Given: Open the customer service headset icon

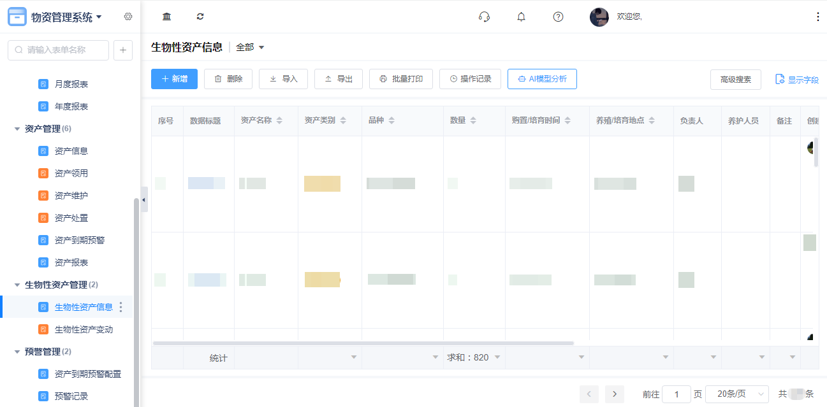Looking at the screenshot, I should [484, 17].
